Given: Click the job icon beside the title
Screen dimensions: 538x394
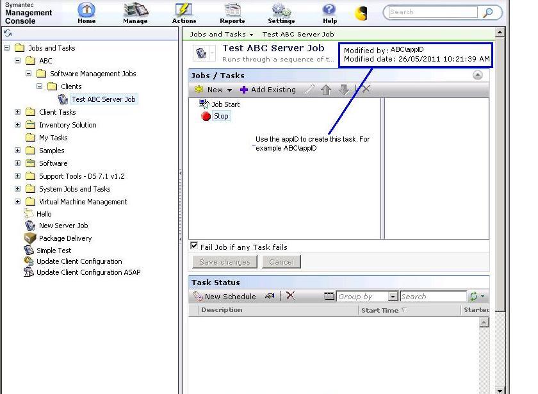Looking at the screenshot, I should click(201, 53).
